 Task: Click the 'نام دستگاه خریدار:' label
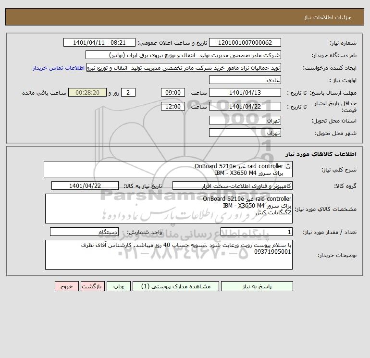click(x=334, y=55)
